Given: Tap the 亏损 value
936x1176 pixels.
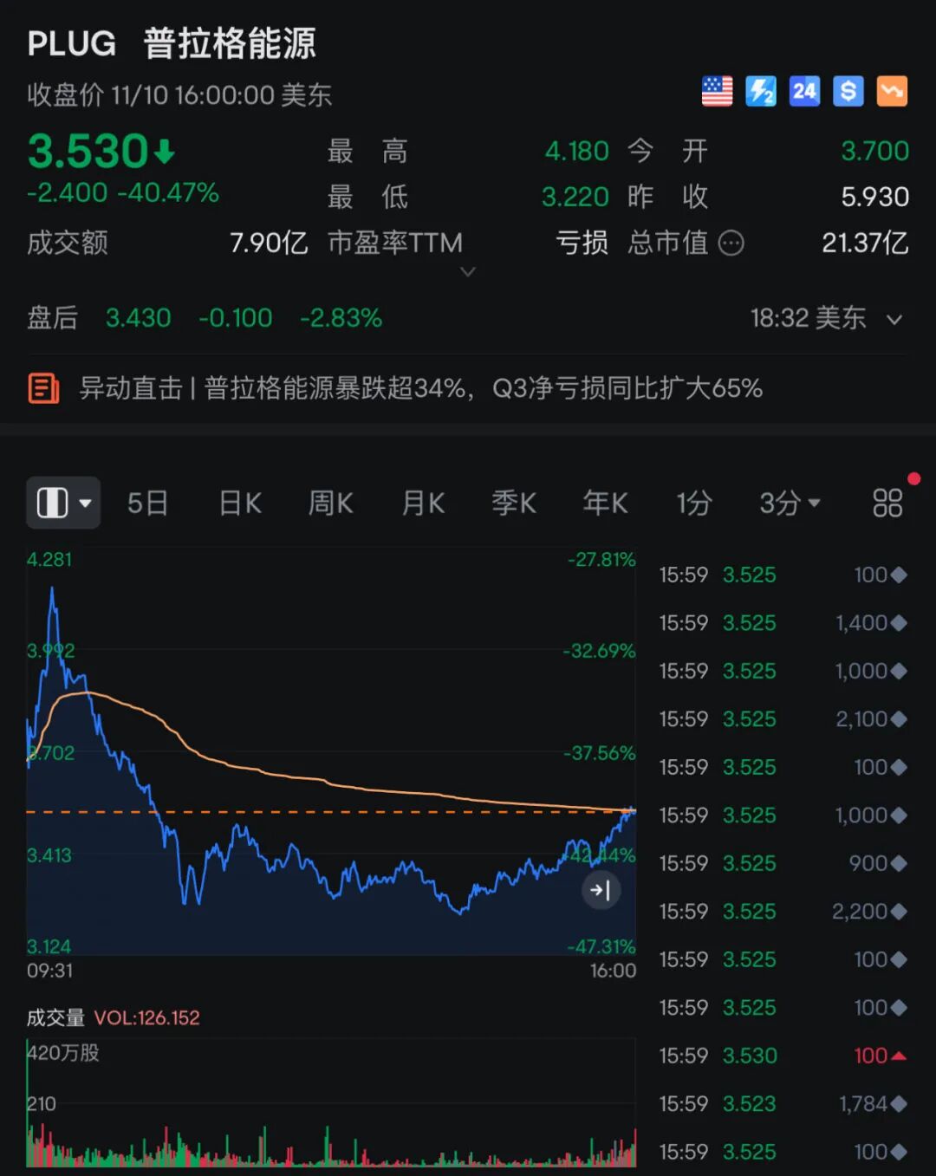Looking at the screenshot, I should click(582, 244).
